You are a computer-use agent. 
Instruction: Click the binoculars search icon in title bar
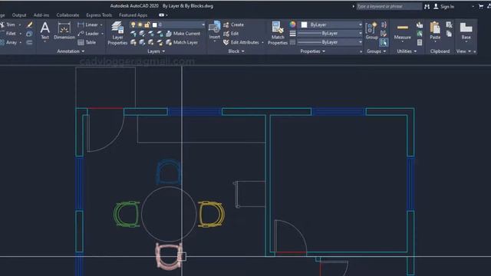click(x=427, y=6)
